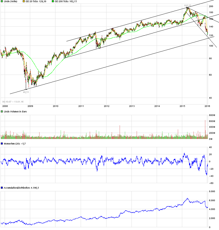
Task: Click the 200M volume axis label
Action: click(x=212, y=133)
